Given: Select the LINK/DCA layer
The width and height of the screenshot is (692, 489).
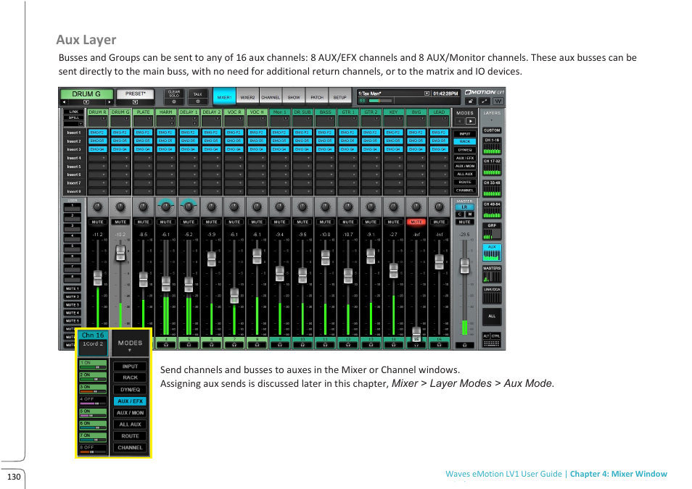Looking at the screenshot, I should click(492, 295).
